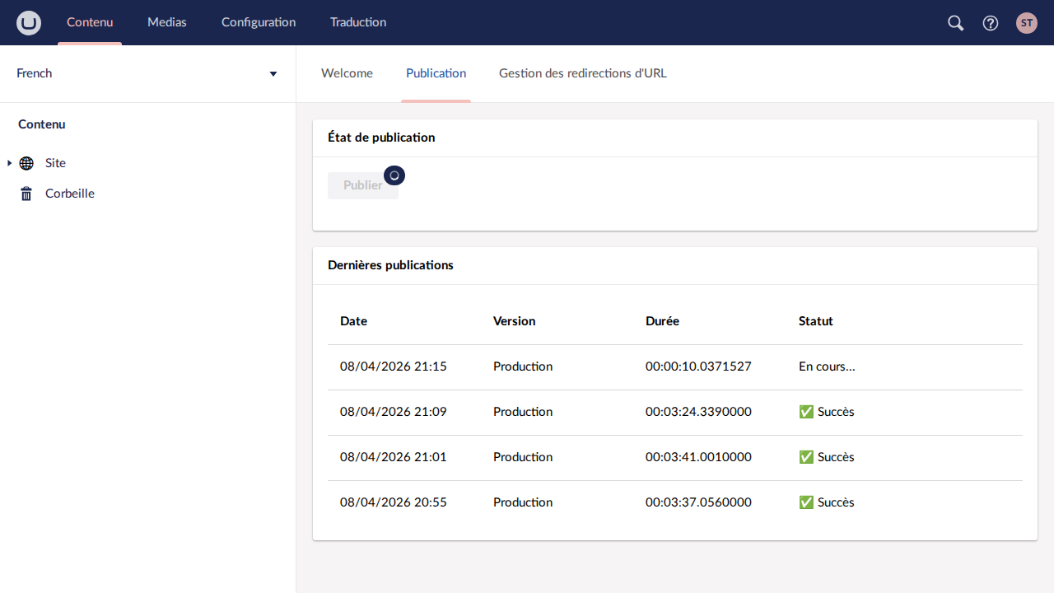
Task: Click the green checkmark for 21:09 publication
Action: (x=806, y=412)
